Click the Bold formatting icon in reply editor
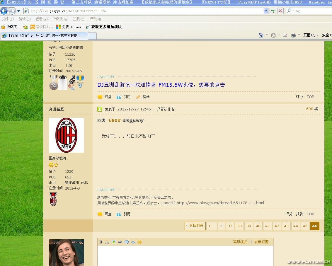Image resolution: width=332 pixels, height=266 pixels. tap(101, 242)
